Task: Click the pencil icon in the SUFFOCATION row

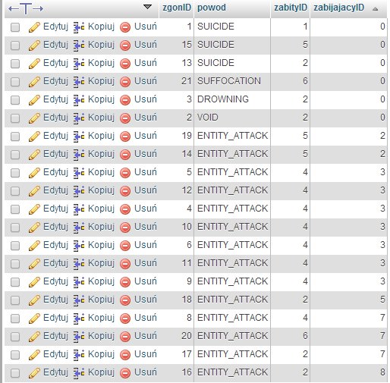Action: click(34, 82)
